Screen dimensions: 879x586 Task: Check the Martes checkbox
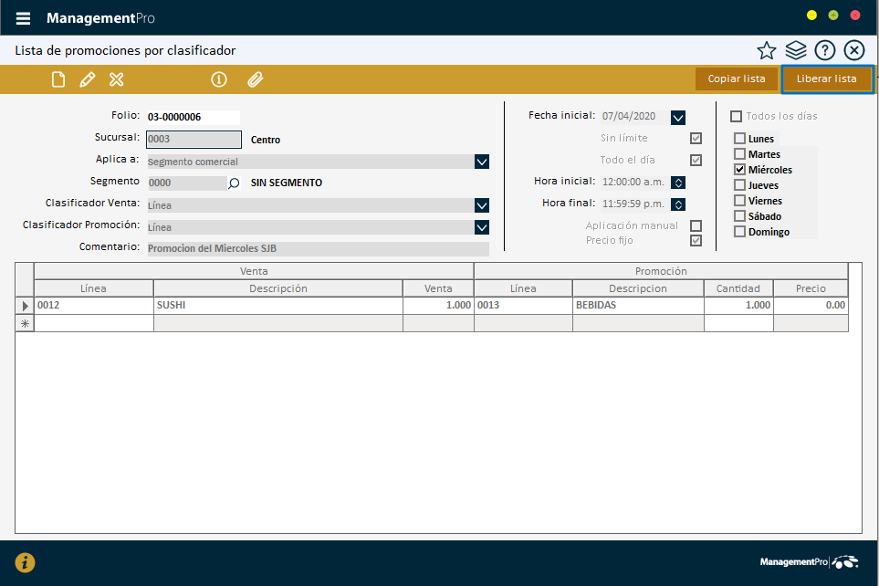[x=740, y=154]
